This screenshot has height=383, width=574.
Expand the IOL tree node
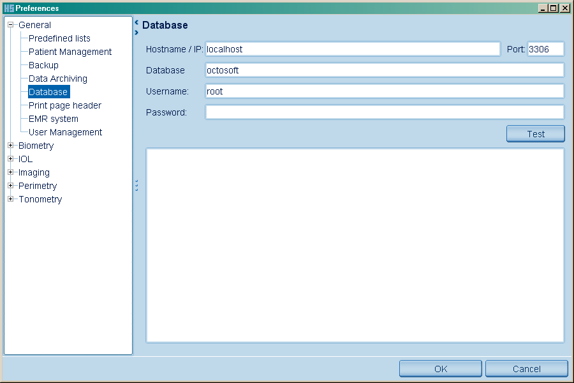point(11,159)
